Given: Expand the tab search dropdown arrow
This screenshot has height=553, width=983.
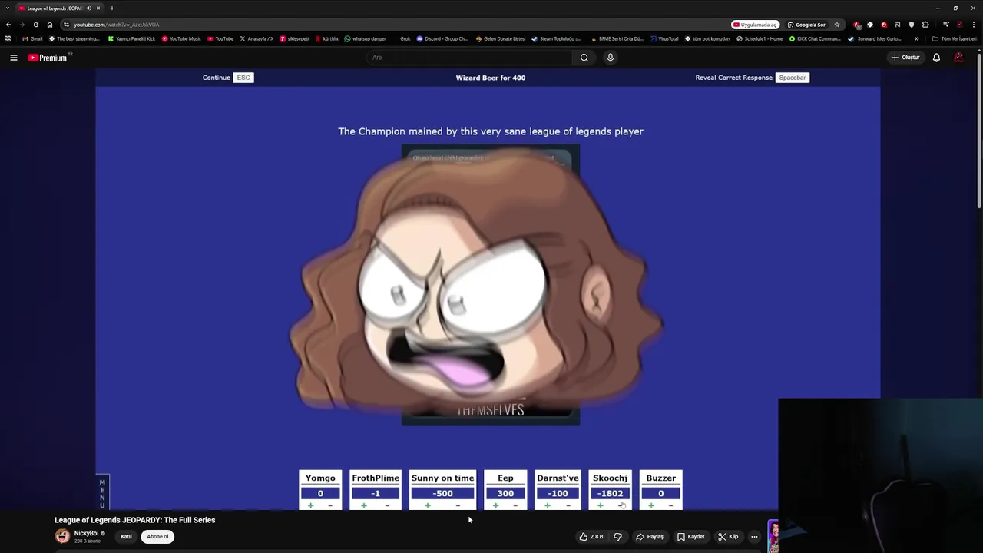Looking at the screenshot, I should tap(8, 8).
